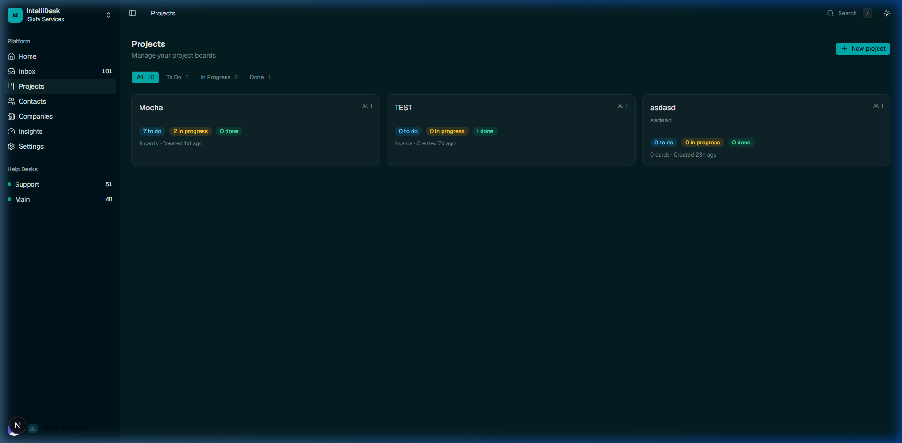Open Settings from the sidebar

pyautogui.click(x=31, y=146)
